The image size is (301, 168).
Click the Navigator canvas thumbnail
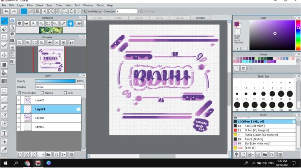click(51, 59)
